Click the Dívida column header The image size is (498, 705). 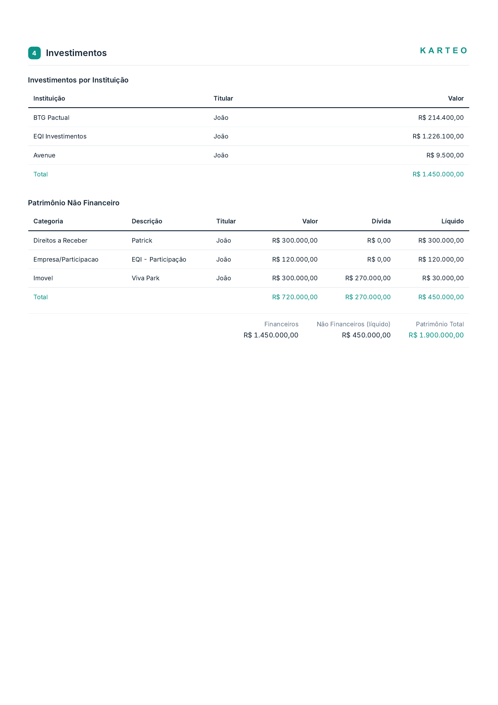(381, 221)
